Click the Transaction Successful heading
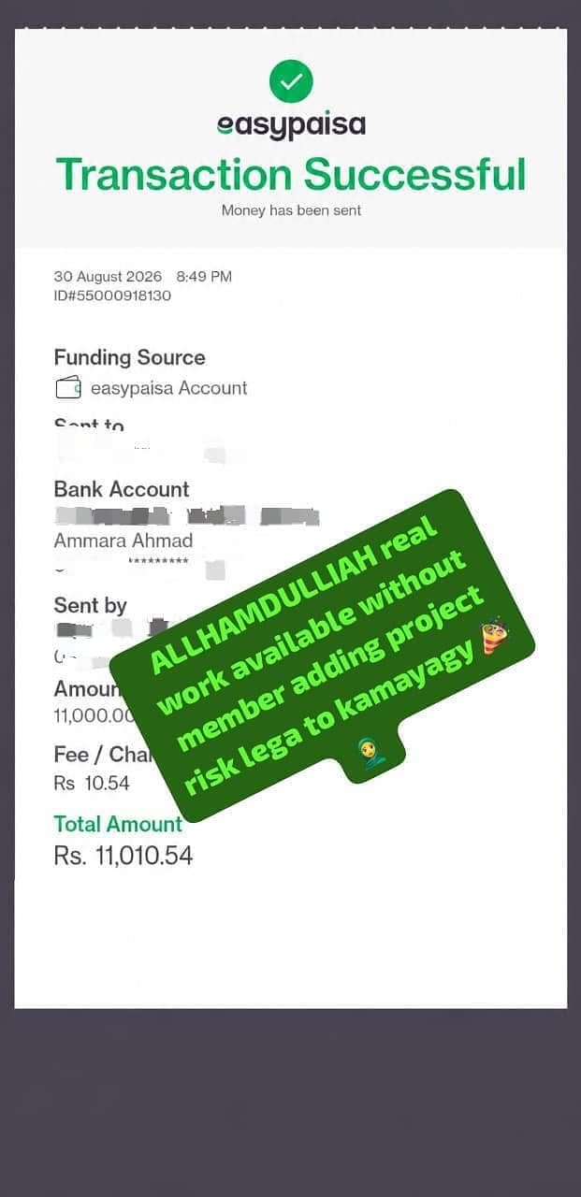 291,175
